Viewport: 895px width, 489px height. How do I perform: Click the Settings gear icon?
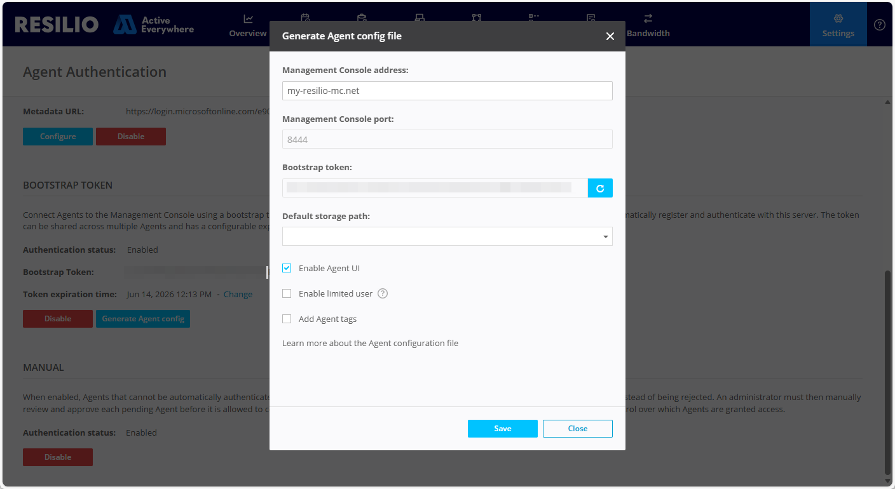point(838,18)
